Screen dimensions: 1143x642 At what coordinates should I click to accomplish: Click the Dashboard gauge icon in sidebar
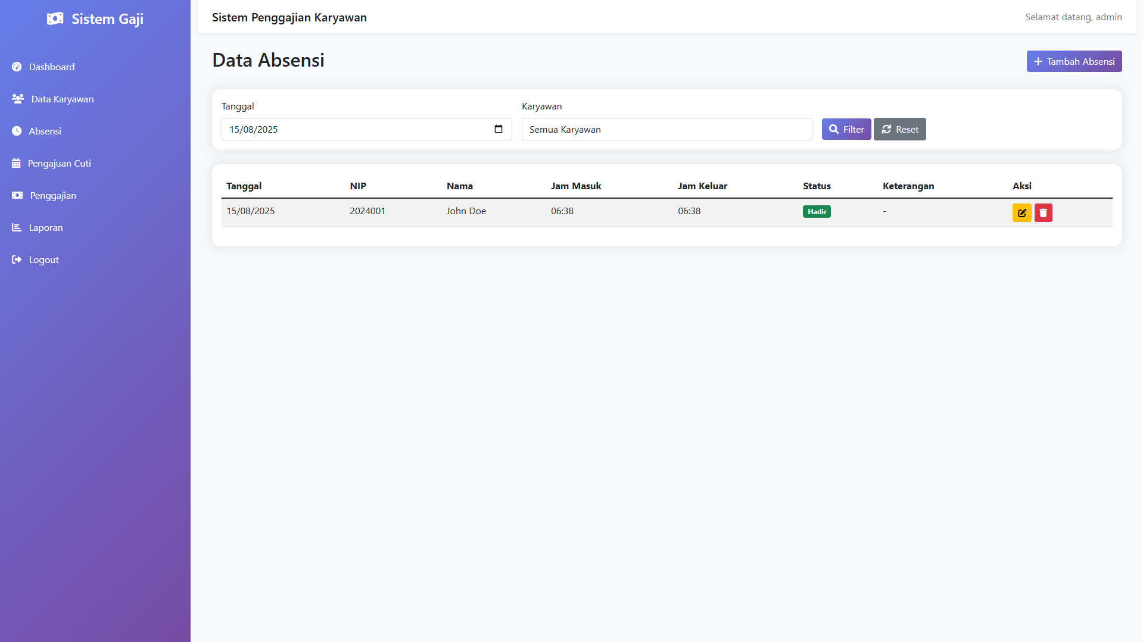[x=17, y=67]
